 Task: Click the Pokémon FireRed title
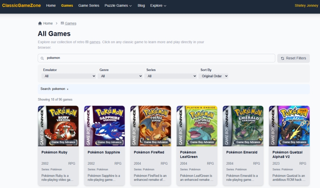(x=149, y=152)
